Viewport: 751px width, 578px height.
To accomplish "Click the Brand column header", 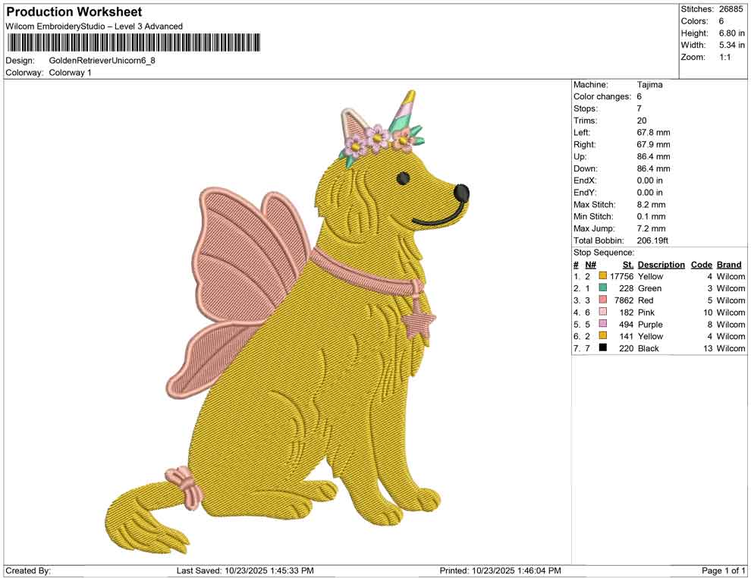I will click(728, 265).
